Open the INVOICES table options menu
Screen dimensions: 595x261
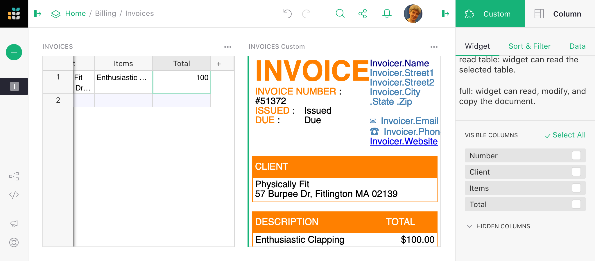click(228, 46)
